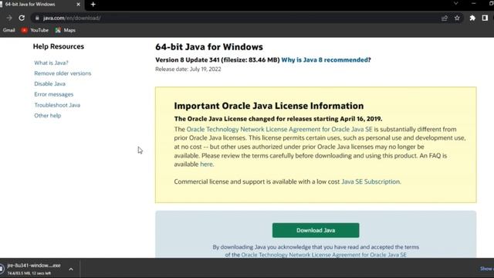Open the side panel icon
The width and height of the screenshot is (494, 278).
click(x=485, y=18)
